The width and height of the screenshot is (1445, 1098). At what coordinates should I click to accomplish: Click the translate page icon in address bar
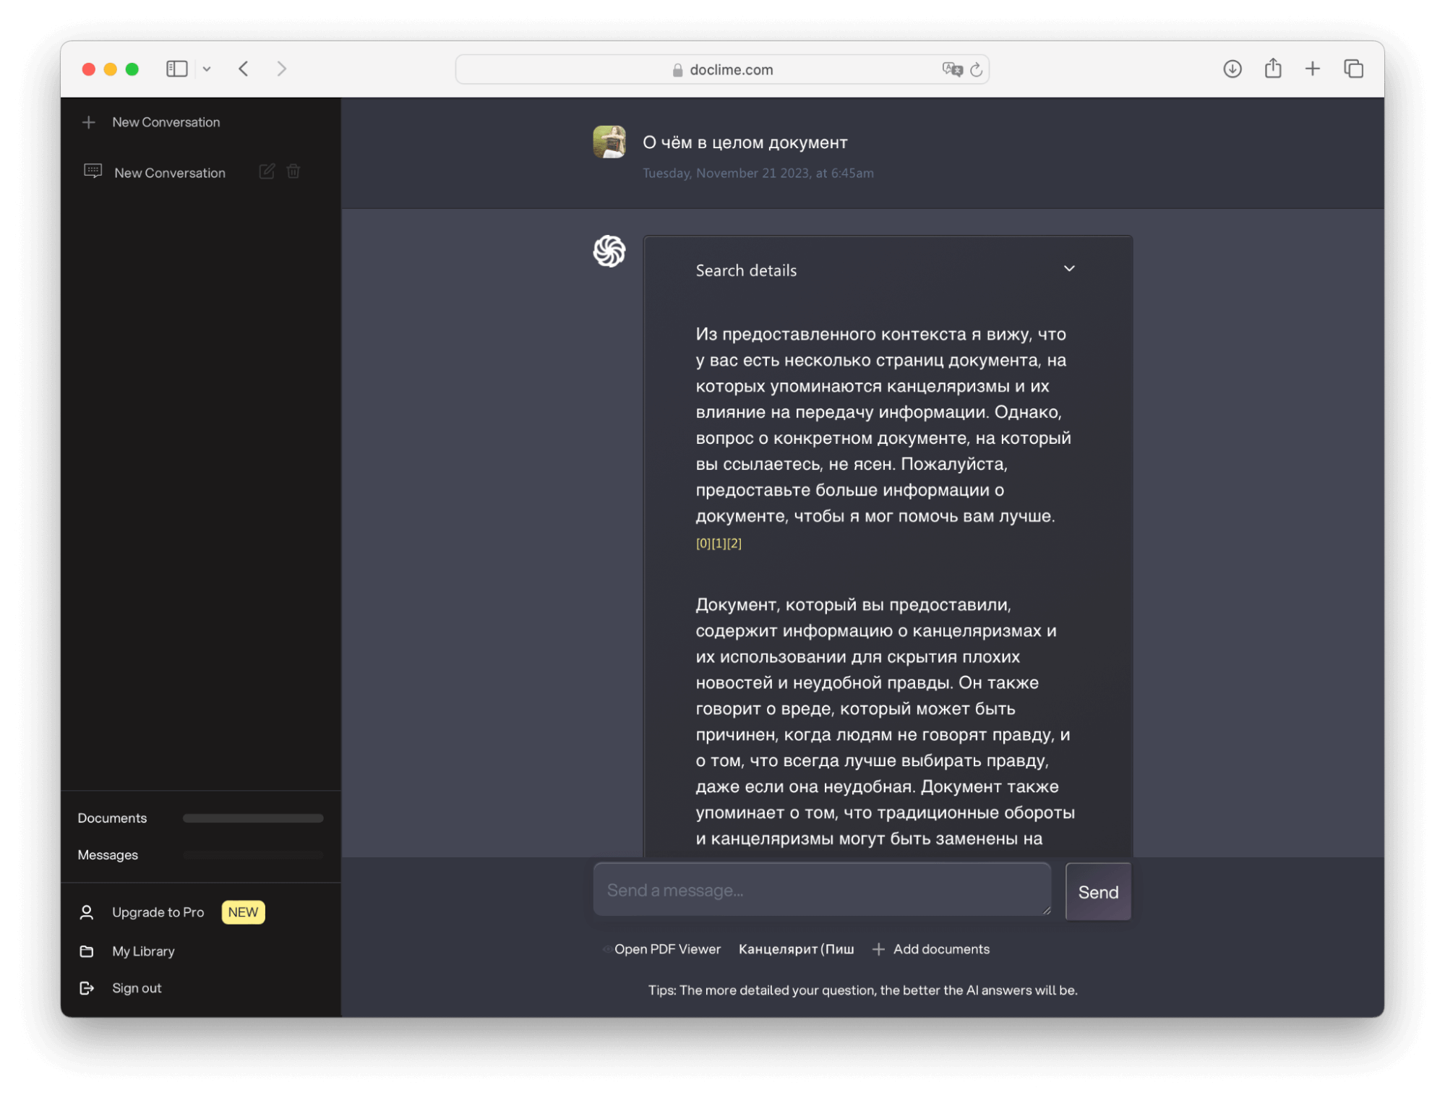pyautogui.click(x=952, y=69)
